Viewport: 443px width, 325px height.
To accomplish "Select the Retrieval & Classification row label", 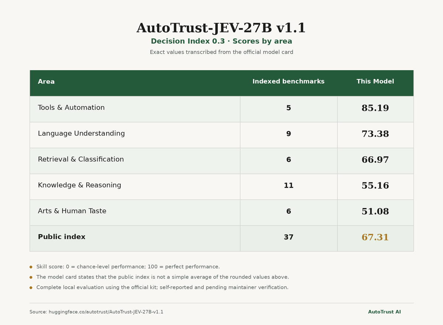I will [81, 159].
